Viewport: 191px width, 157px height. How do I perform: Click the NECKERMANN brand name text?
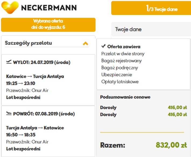click(x=49, y=8)
